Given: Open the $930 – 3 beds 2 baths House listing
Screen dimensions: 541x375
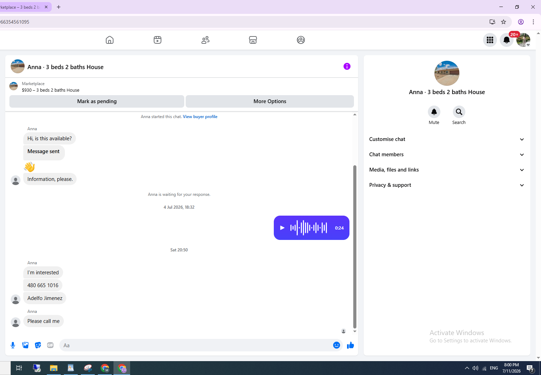Looking at the screenshot, I should 50,90.
